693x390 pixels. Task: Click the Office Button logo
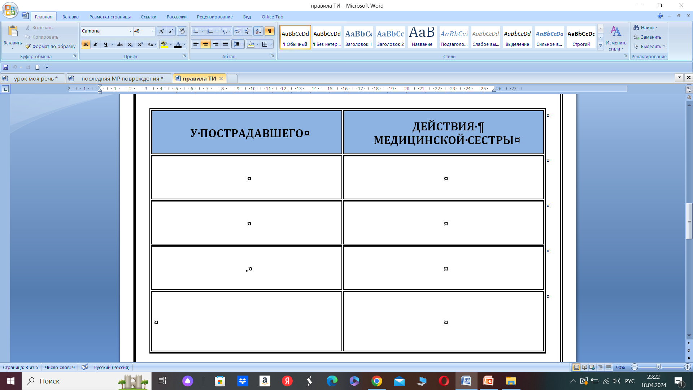click(10, 10)
